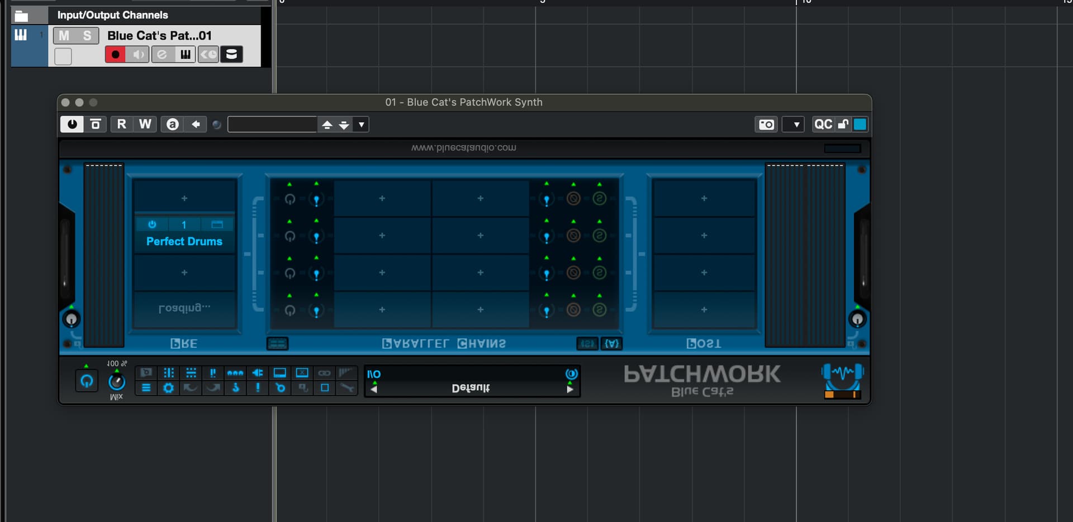
Task: Adjust the output gain knob on the right rack edge
Action: tap(857, 319)
